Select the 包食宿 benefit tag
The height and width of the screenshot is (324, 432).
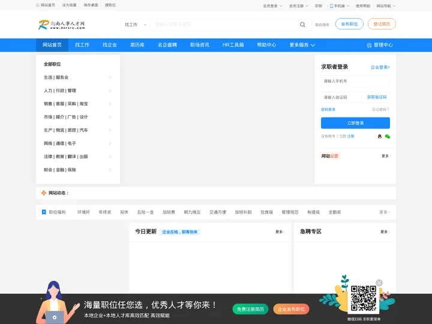coord(266,212)
